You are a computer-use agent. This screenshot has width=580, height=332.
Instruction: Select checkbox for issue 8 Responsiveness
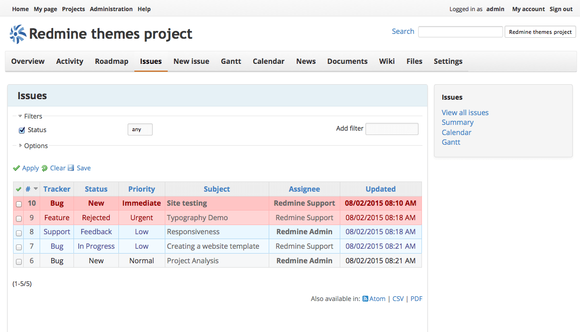click(x=19, y=233)
